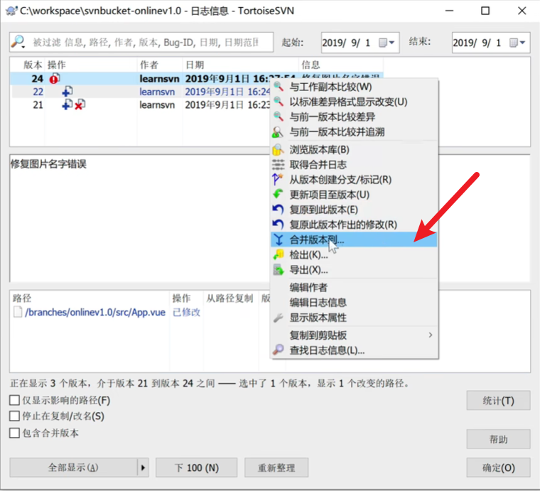Click the TortoiseSVN icon in the title bar

(11, 11)
